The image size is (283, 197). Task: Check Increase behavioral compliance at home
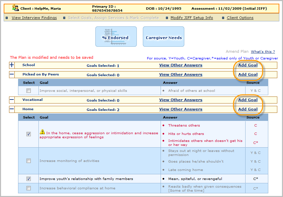coord(28,188)
